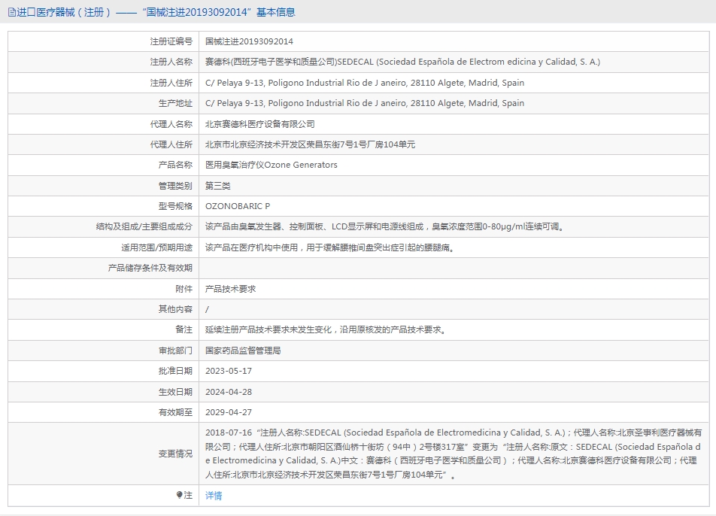Click the 产品储存条件及有效期 label
This screenshot has height=516, width=716.
(x=150, y=268)
